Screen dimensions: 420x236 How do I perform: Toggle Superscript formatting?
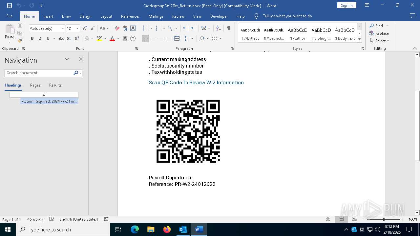click(x=77, y=38)
